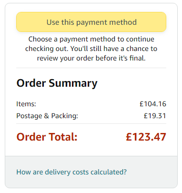Image resolution: width=182 pixels, height=193 pixels.
Task: Select the Order Summary heading
Action: click(x=57, y=83)
